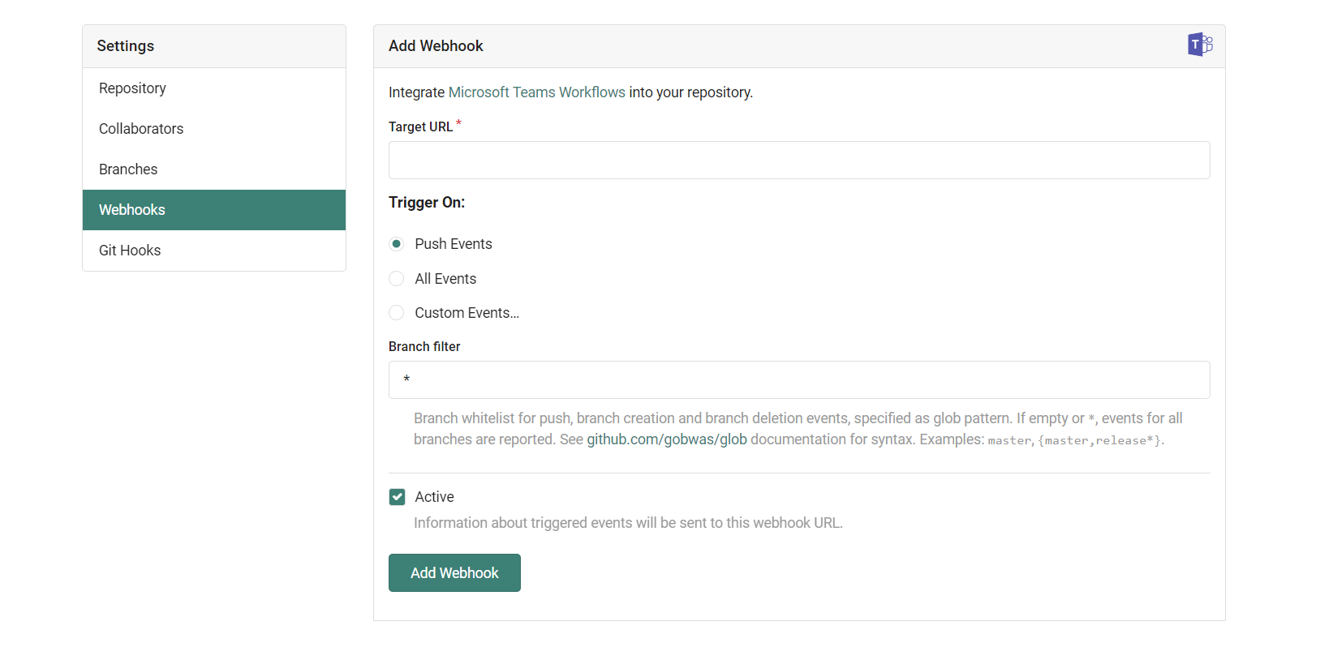Select Webhooks in the settings menu
Screen dimensions: 1320x647
(132, 210)
